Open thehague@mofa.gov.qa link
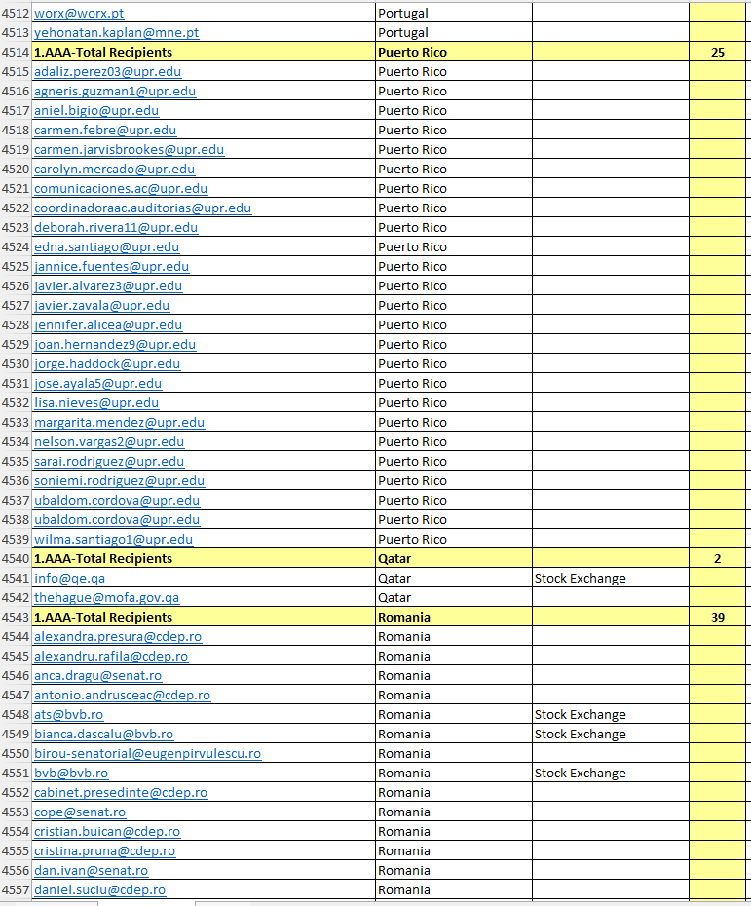This screenshot has width=751, height=906. click(106, 598)
